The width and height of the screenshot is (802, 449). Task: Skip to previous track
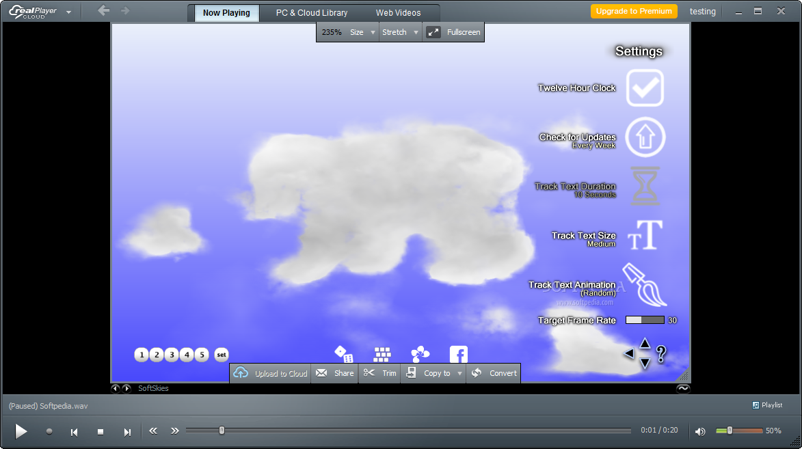pyautogui.click(x=74, y=432)
